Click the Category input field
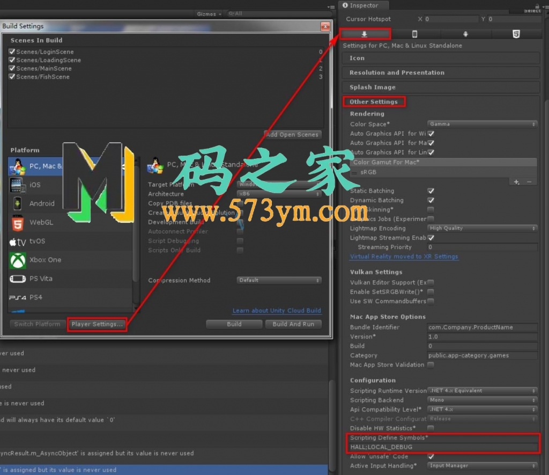Viewport: 549px width, 475px height. coord(482,355)
